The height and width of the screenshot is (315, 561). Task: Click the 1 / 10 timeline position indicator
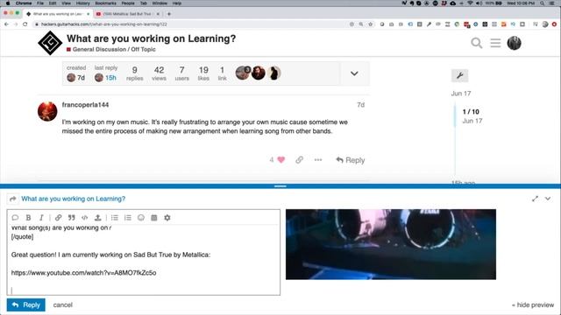pos(471,112)
